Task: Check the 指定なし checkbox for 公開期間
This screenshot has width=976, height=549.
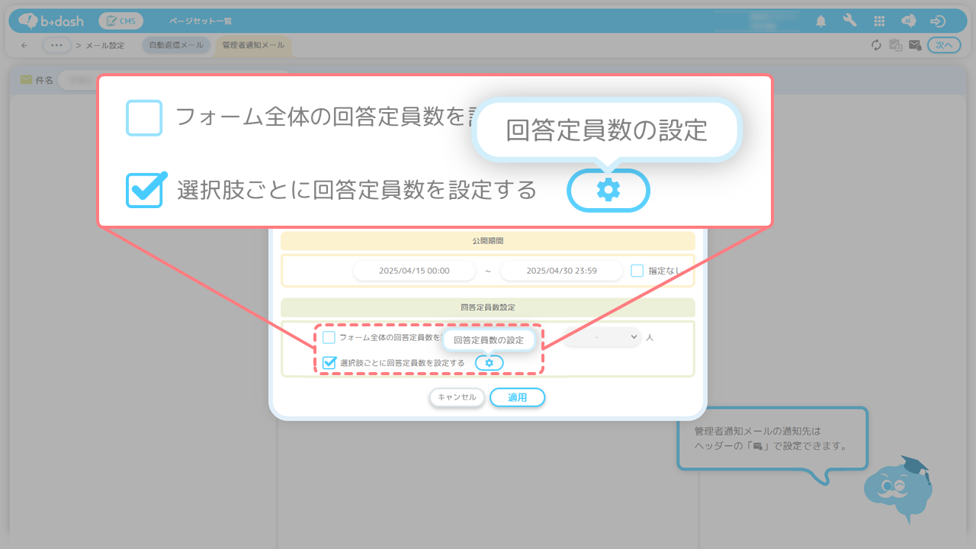Action: [637, 271]
